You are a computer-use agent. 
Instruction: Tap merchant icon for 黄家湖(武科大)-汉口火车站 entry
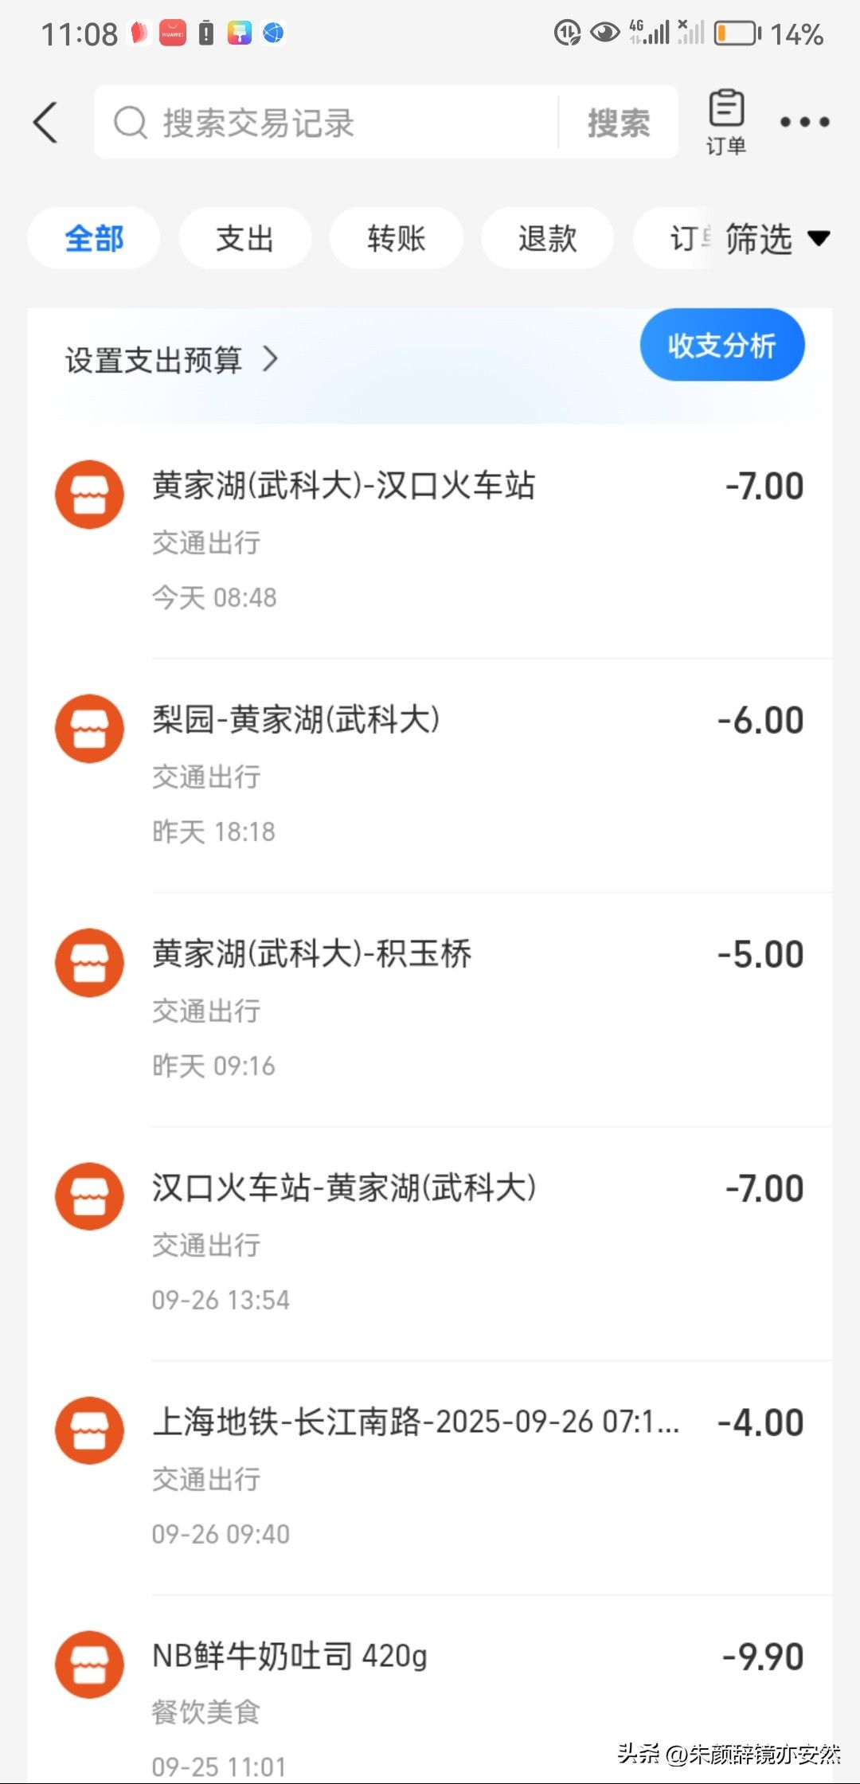click(x=89, y=495)
